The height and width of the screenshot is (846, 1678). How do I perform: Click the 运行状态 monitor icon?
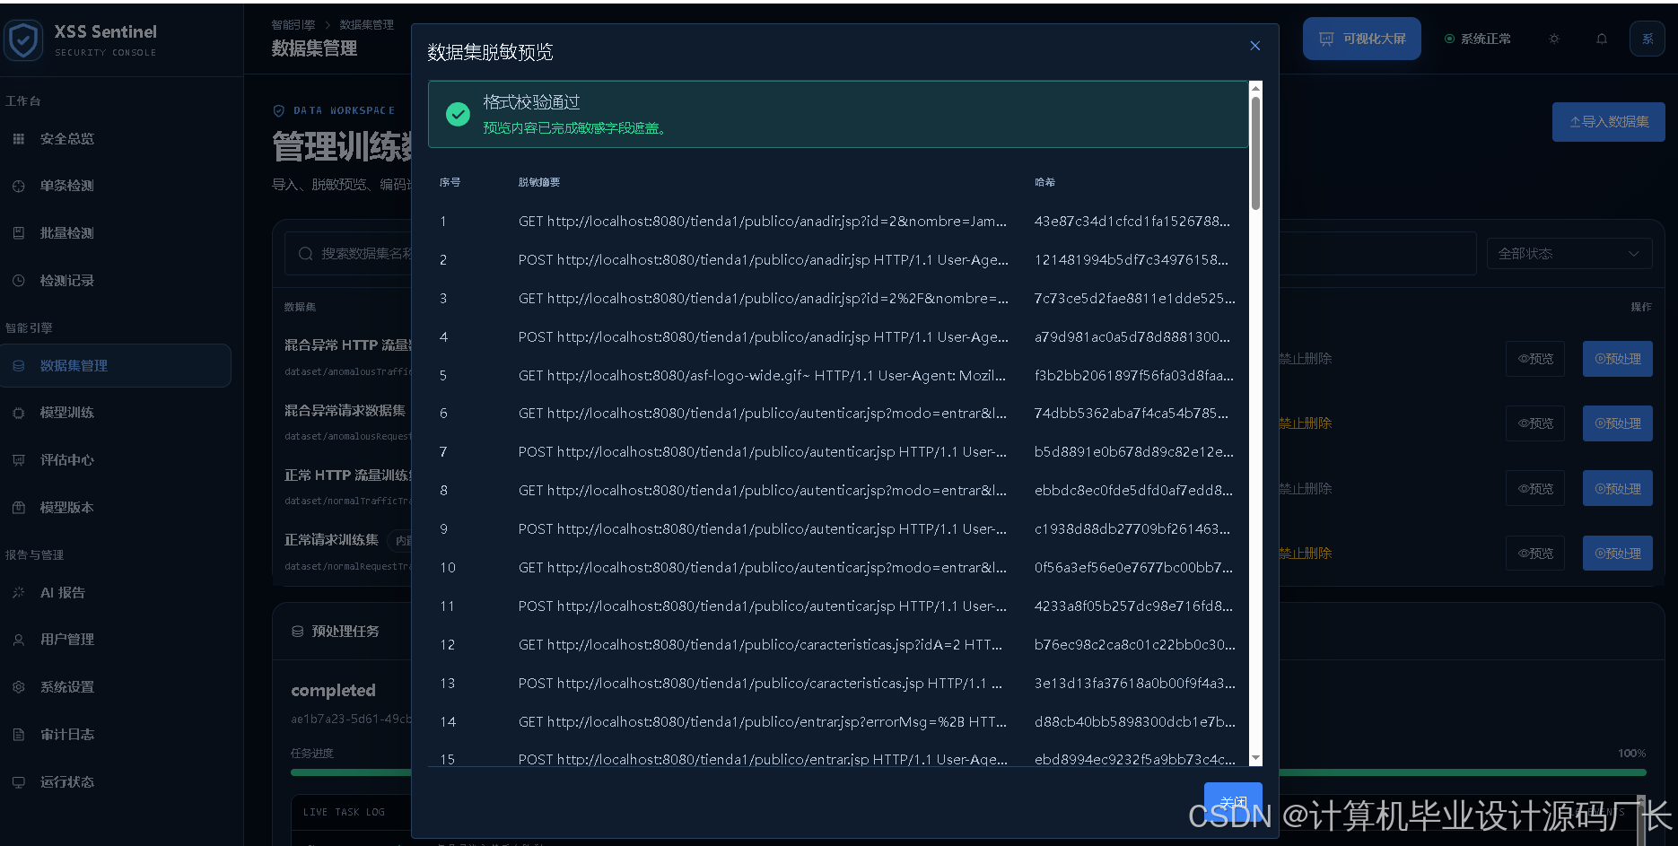coord(19,782)
